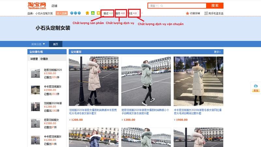261x147 pixels.
Task: Open product title 中长款羽绒服女2020年新款冬季
Action: [x=198, y=112]
